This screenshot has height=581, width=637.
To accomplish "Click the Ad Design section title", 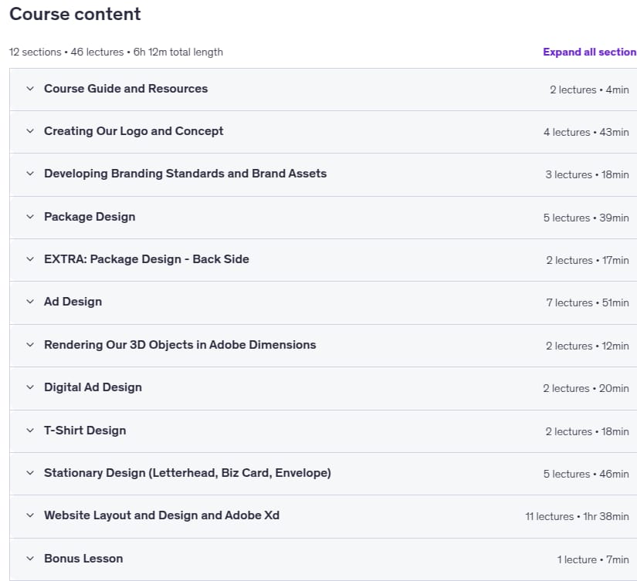I will click(73, 302).
